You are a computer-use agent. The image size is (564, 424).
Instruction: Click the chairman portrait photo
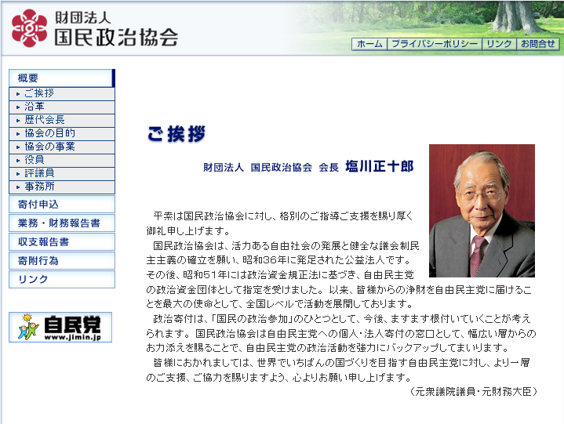point(482,211)
